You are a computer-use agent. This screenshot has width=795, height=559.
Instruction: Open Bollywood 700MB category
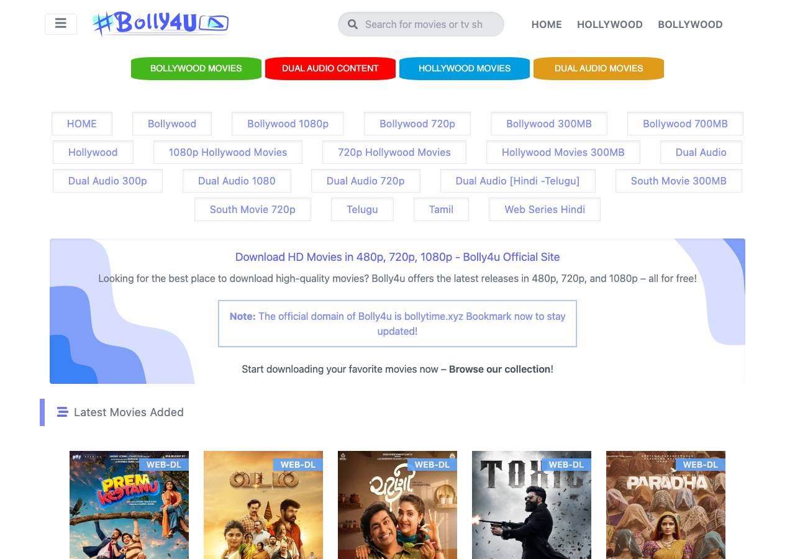[685, 124]
